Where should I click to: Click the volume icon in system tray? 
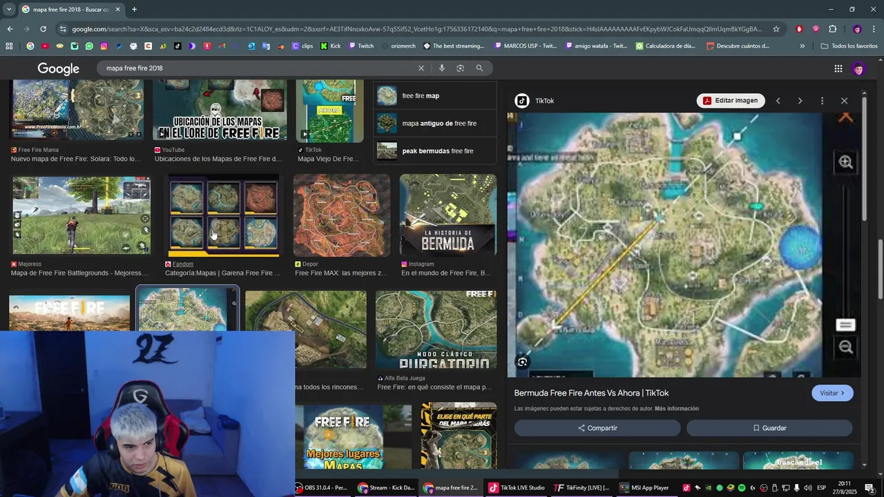[807, 488]
